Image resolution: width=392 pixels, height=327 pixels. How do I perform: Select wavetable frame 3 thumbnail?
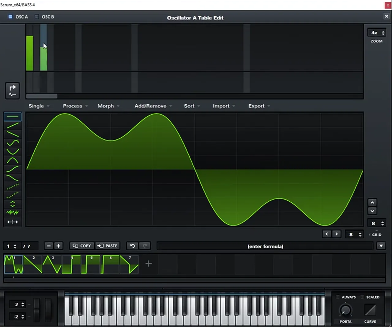52,264
